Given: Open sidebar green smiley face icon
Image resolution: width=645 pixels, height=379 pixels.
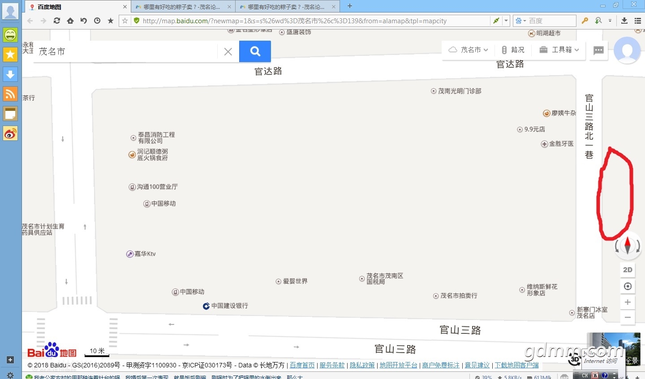Looking at the screenshot, I should click(x=10, y=35).
